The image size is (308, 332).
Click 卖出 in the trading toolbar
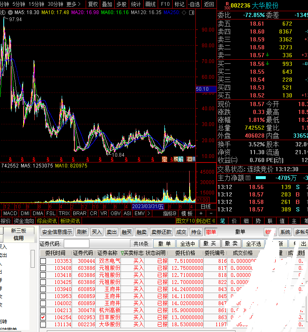pyautogui.click(x=111, y=232)
